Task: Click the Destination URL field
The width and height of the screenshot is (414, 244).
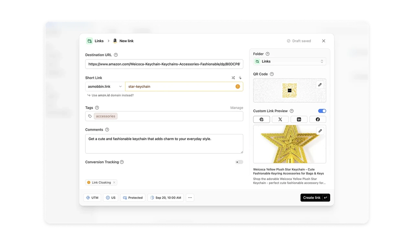Action: [x=164, y=64]
